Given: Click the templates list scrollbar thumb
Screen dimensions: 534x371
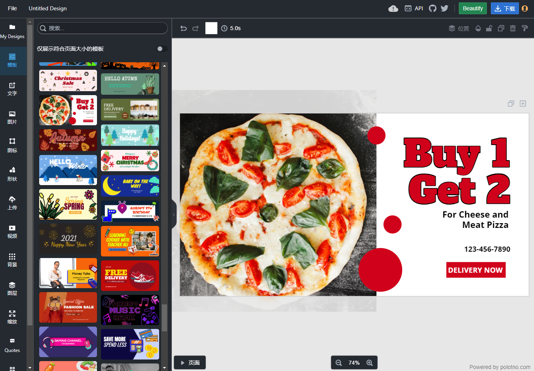Looking at the screenshot, I should [x=164, y=317].
